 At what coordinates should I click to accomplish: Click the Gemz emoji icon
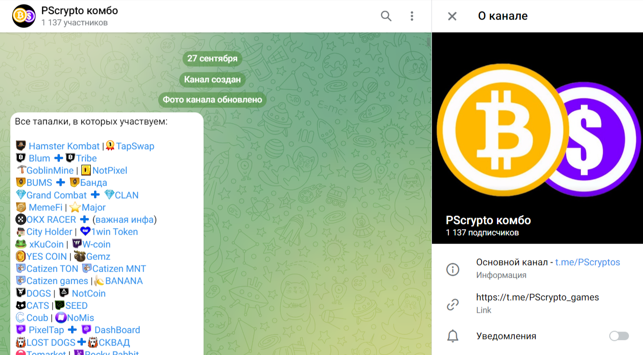click(80, 256)
